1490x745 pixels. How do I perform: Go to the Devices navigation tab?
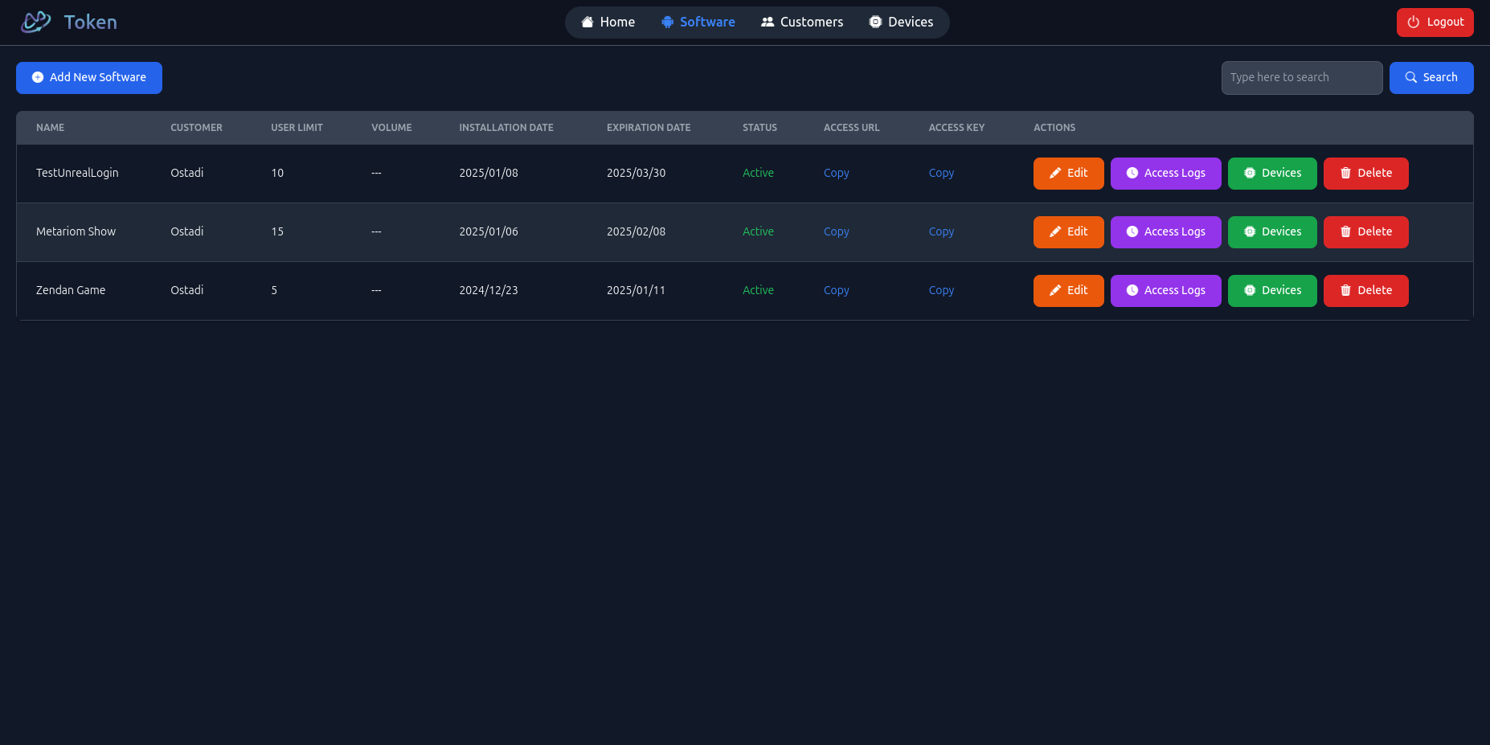[x=901, y=23]
